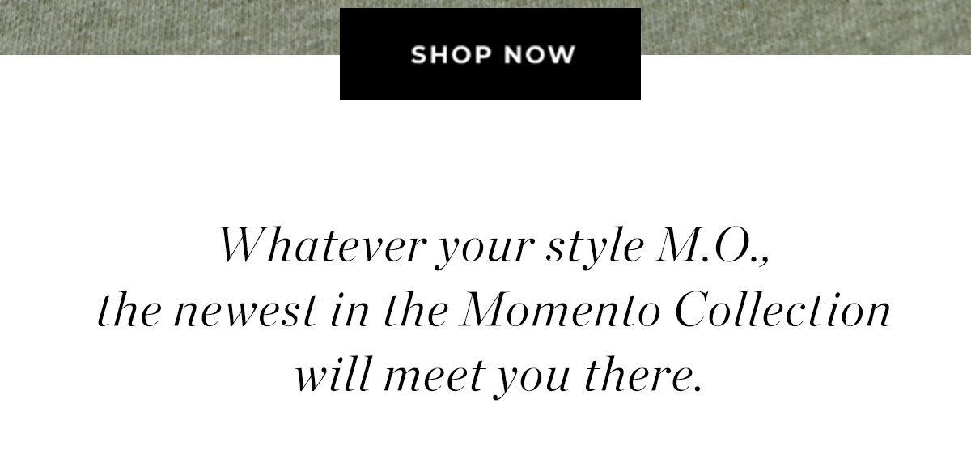Click the word NOW on the button
The height and width of the screenshot is (463, 971).
(x=540, y=55)
